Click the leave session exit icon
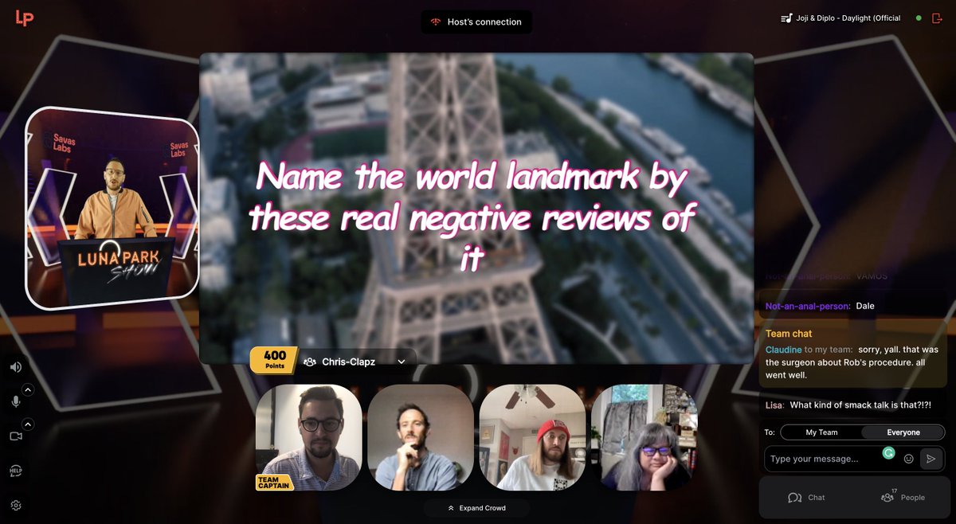This screenshot has width=956, height=524. (937, 18)
